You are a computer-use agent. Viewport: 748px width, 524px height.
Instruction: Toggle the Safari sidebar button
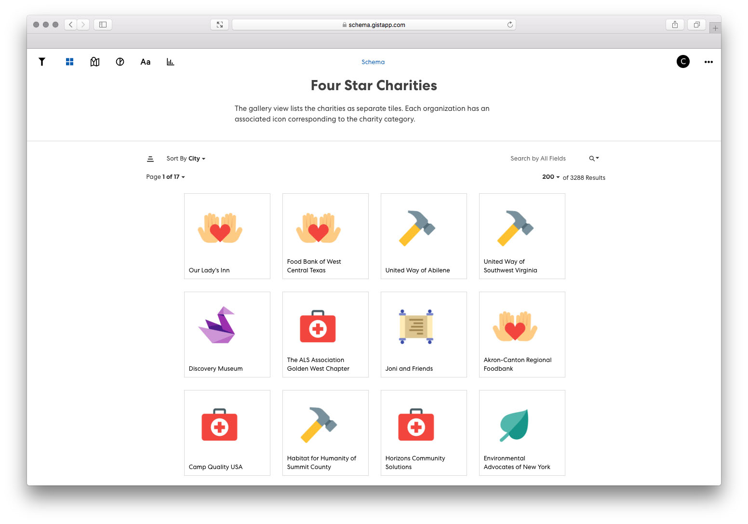click(103, 25)
